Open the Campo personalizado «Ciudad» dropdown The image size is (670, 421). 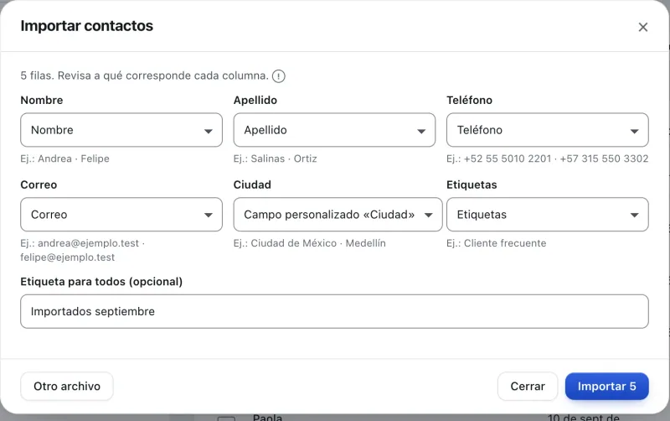[x=338, y=215]
